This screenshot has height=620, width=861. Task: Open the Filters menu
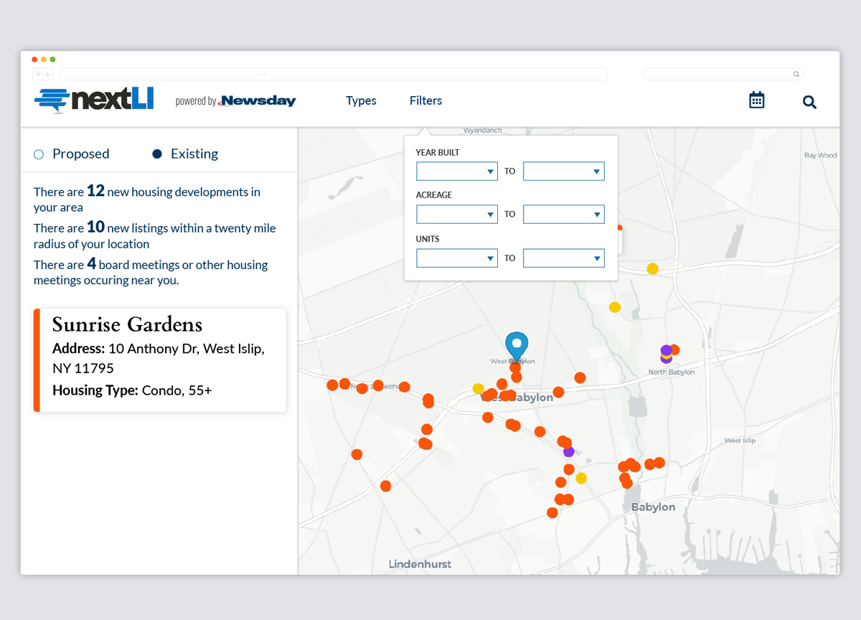[425, 100]
